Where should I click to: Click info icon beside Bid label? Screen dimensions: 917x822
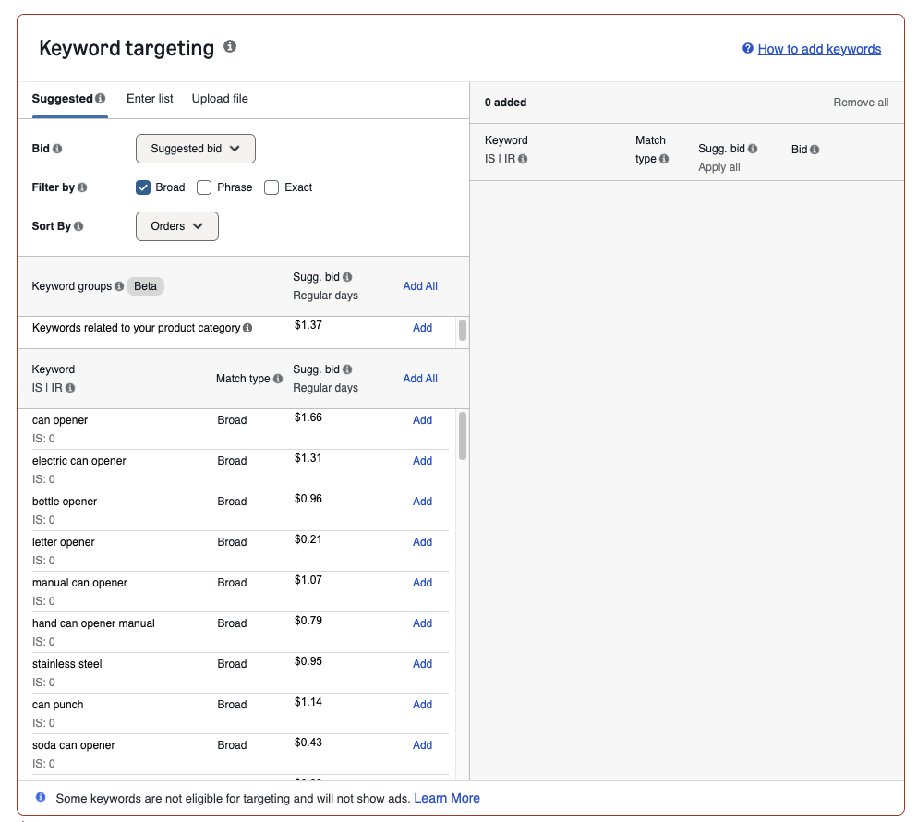pyautogui.click(x=57, y=149)
